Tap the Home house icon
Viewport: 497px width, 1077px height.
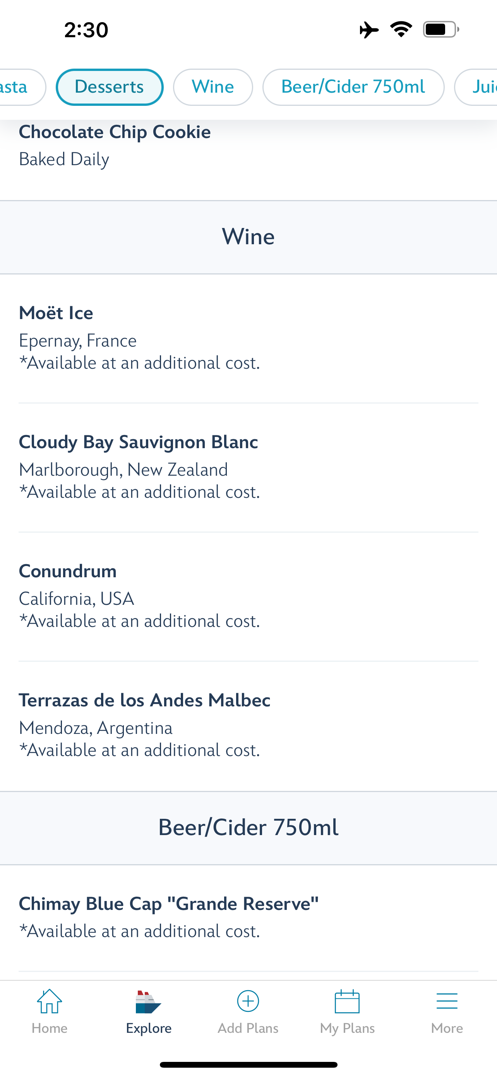click(x=49, y=1003)
